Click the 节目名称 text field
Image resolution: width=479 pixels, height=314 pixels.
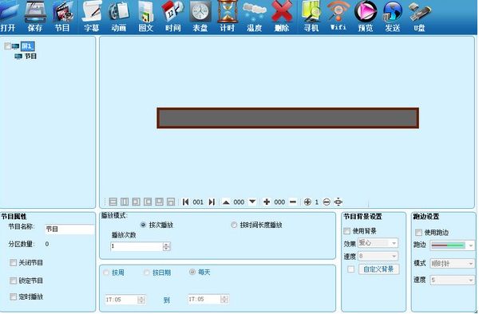(x=70, y=229)
